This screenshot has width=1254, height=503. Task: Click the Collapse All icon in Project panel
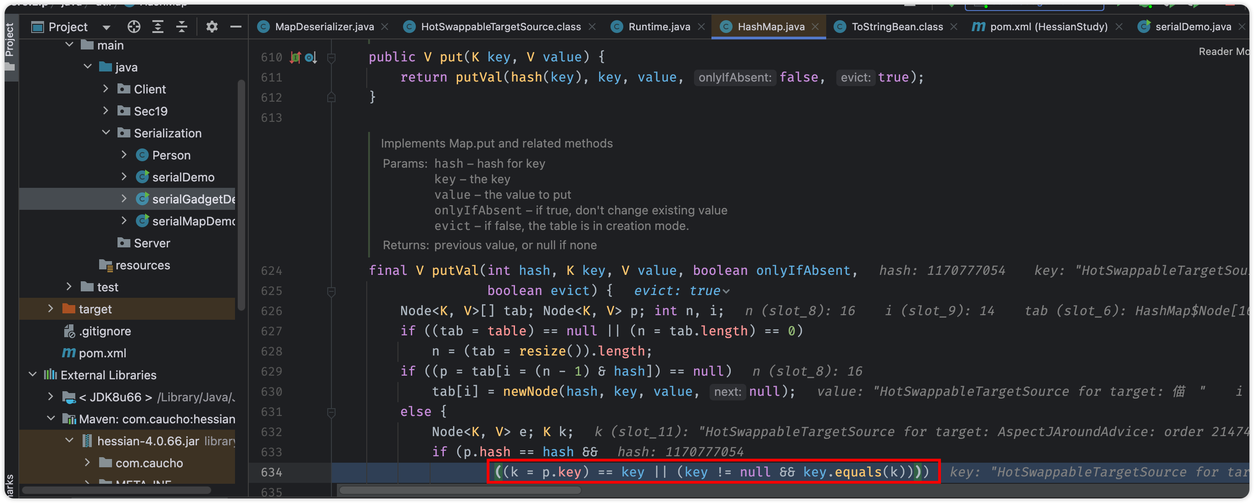point(182,27)
